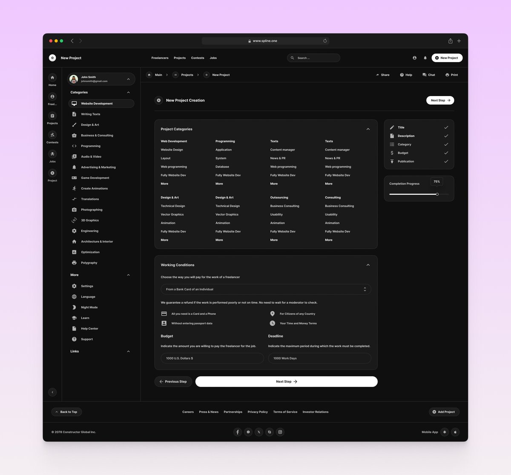
Task: Select Website Design under Web Development
Action: (172, 150)
